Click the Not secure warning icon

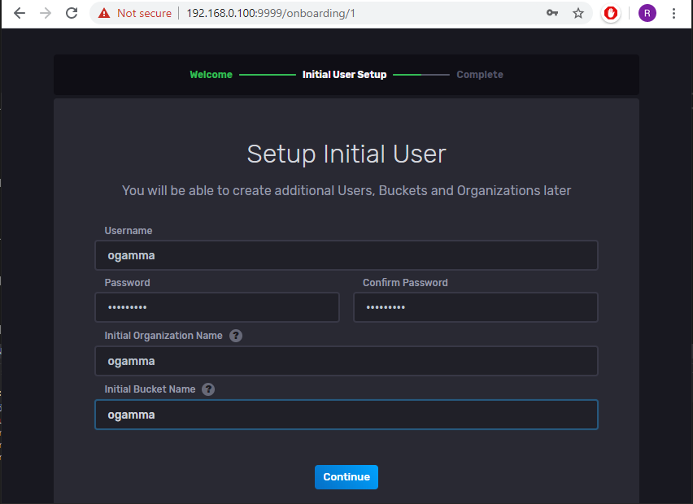[x=103, y=13]
